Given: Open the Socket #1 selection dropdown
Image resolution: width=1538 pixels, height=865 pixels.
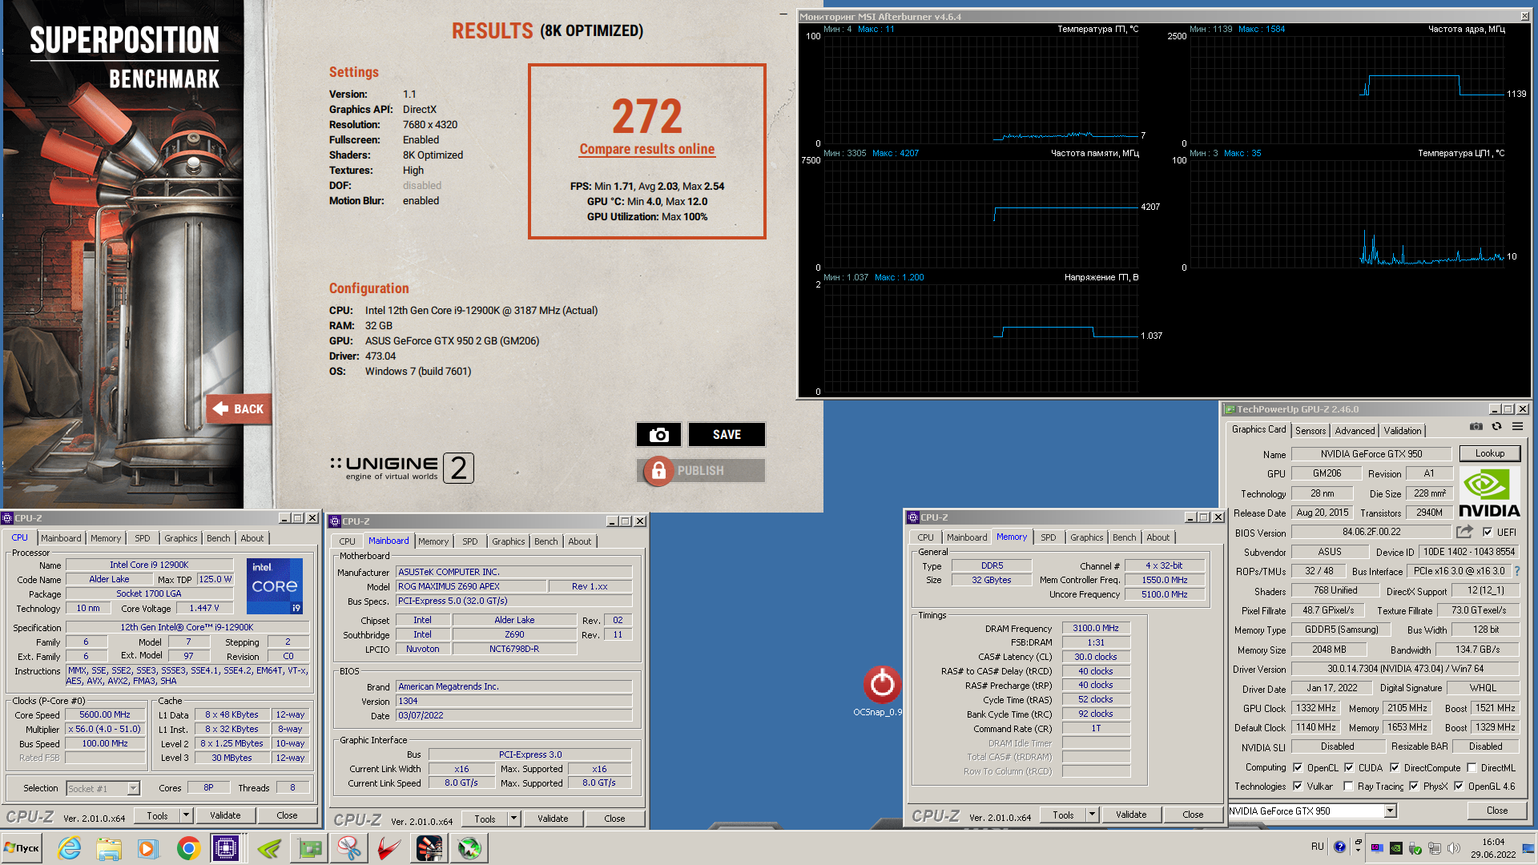Looking at the screenshot, I should [x=133, y=788].
